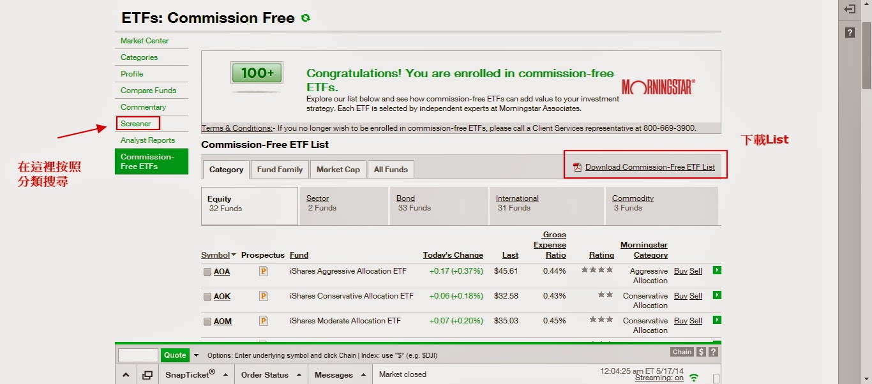Click the green arrow icon in the AOA row
The image size is (872, 384).
[x=717, y=270]
